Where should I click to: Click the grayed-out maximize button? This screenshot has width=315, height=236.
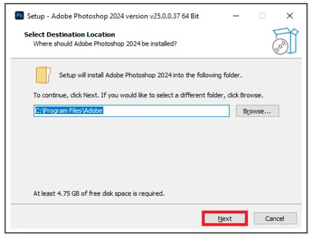pos(262,16)
